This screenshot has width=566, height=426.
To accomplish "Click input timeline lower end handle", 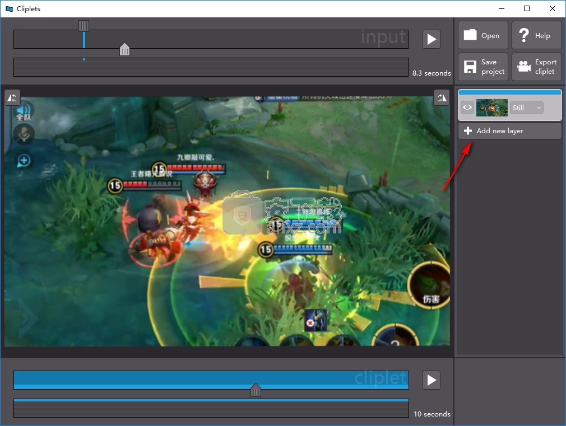I will (x=124, y=49).
